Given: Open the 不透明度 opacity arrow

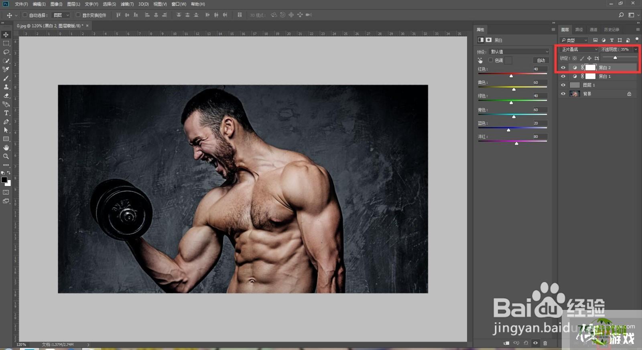Looking at the screenshot, I should 636,49.
